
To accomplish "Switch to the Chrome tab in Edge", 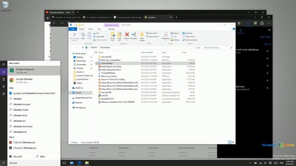I will tap(158, 18).
